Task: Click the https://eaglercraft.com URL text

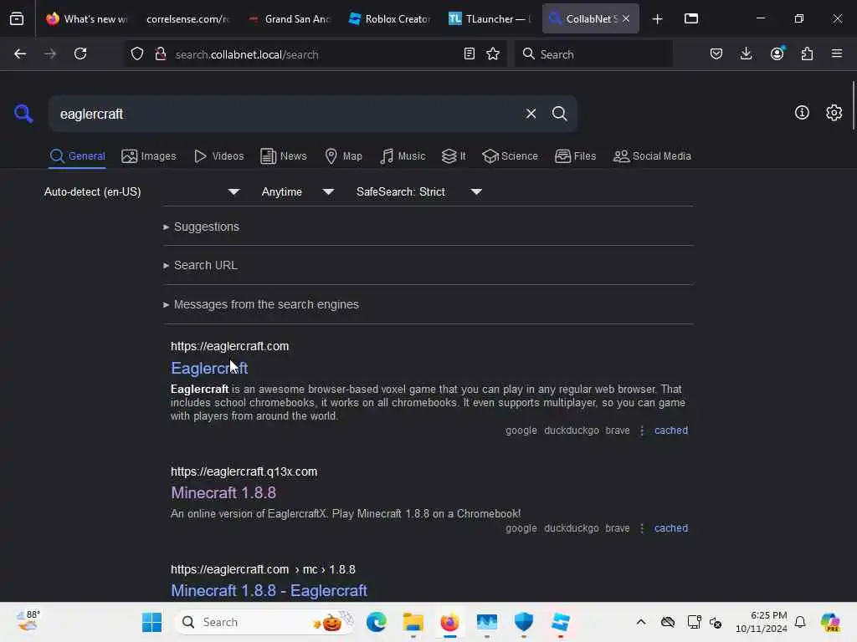Action: [229, 346]
